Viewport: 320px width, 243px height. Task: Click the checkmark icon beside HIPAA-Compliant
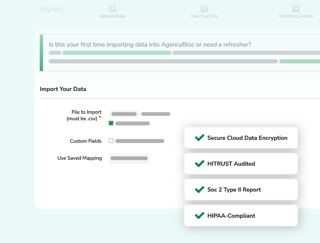[199, 216]
